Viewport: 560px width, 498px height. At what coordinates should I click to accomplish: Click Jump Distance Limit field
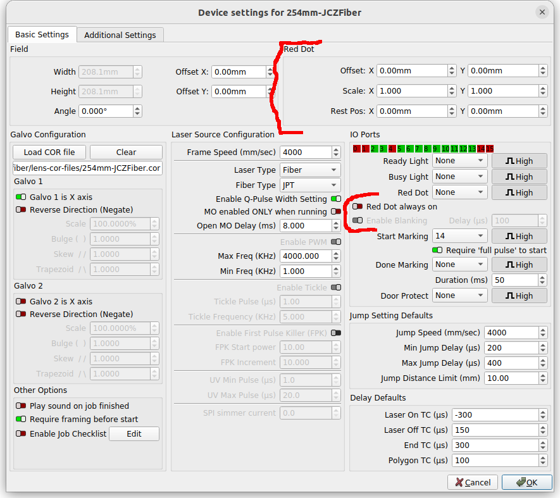(x=512, y=378)
